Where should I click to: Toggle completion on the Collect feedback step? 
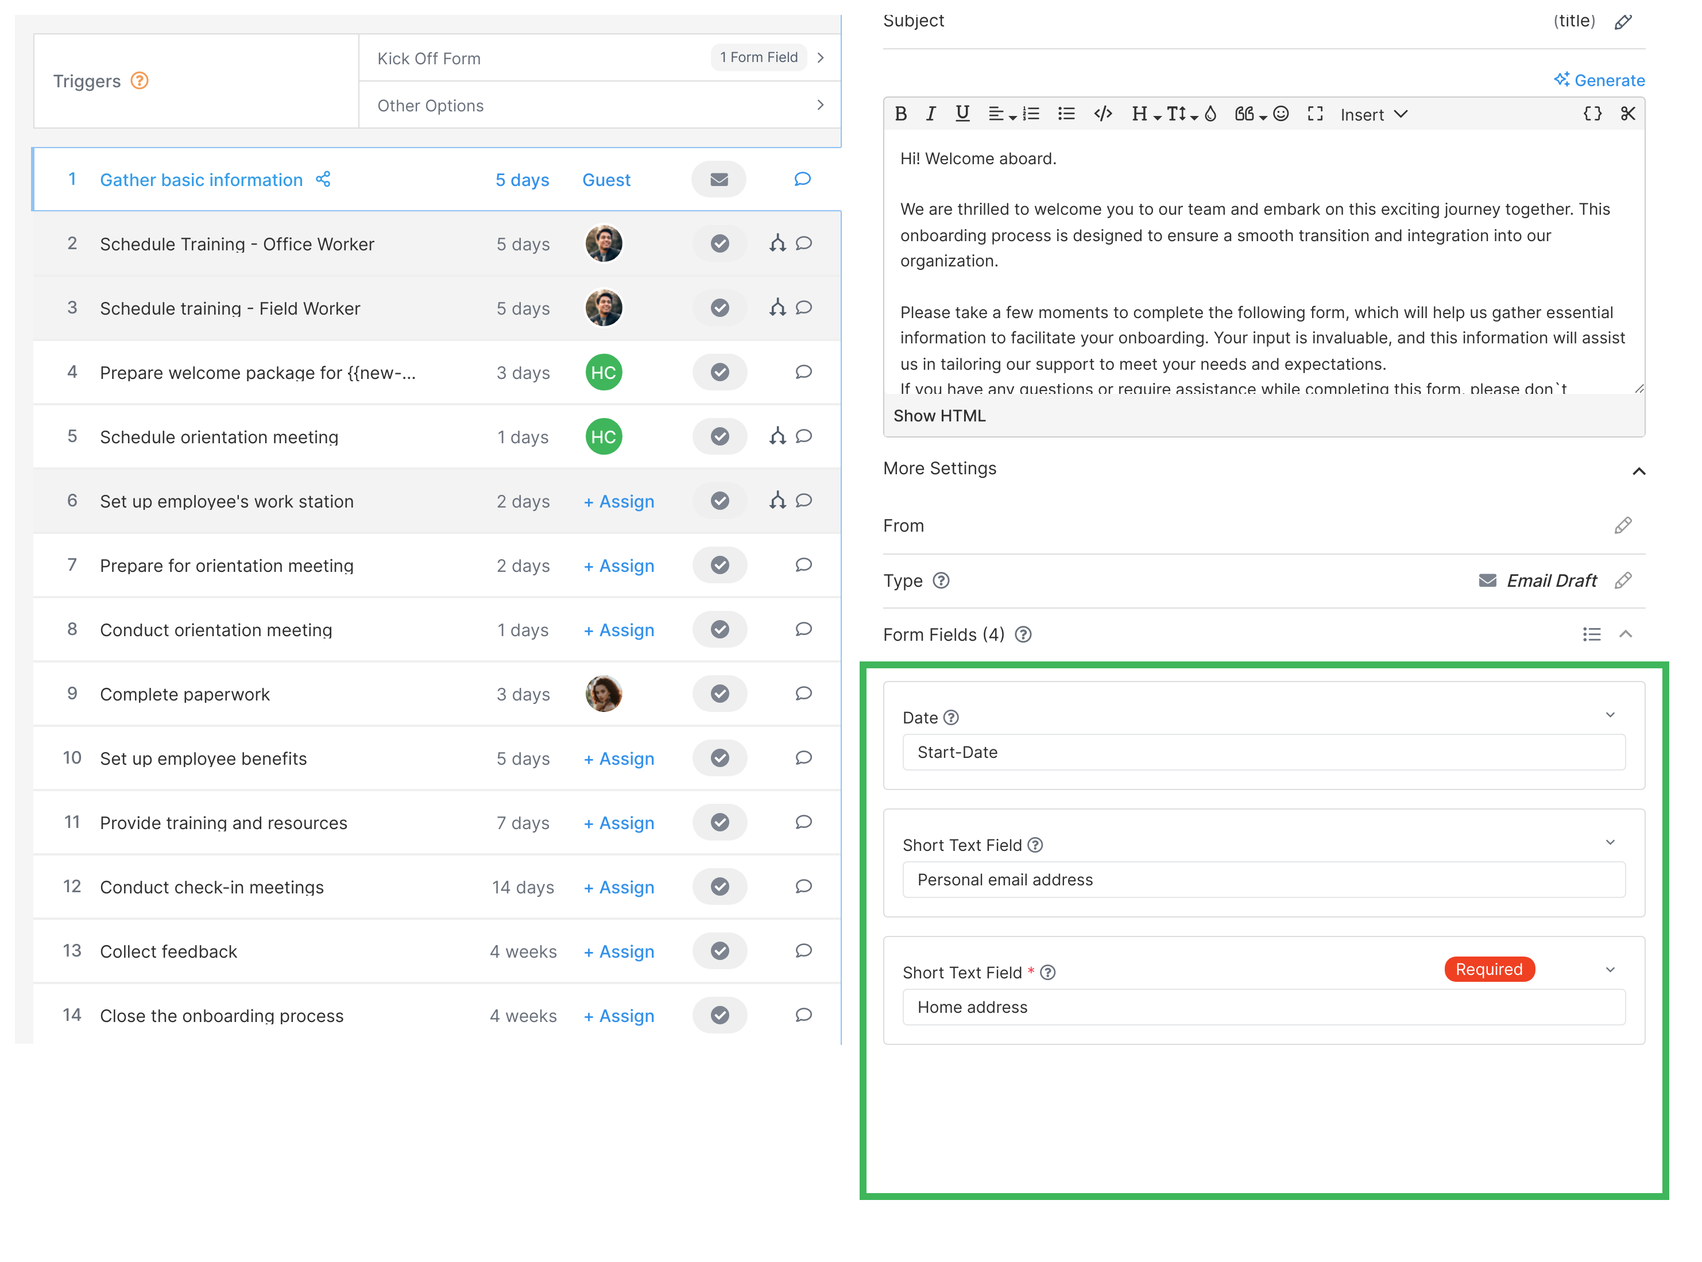tap(720, 951)
